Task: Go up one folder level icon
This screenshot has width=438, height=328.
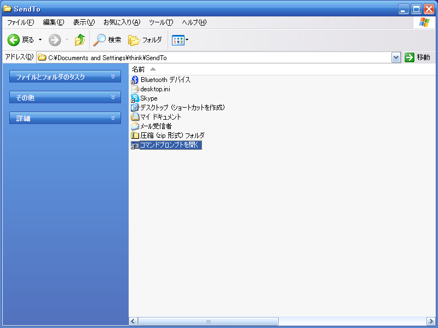Action: pyautogui.click(x=80, y=40)
